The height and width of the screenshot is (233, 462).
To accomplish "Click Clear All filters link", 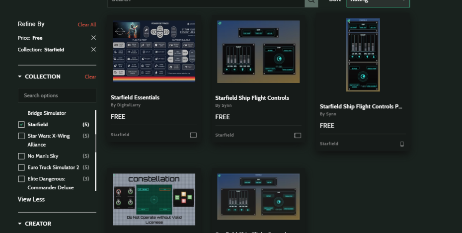I will pyautogui.click(x=87, y=24).
